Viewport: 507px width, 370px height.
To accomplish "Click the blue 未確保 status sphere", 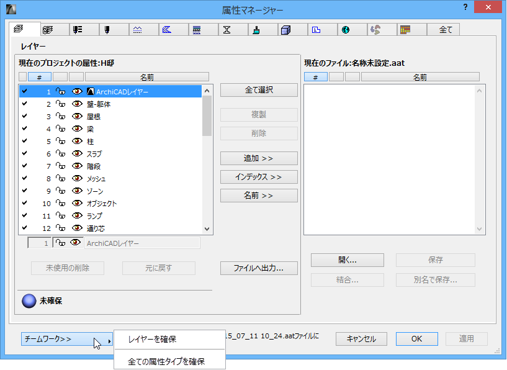I will [29, 301].
